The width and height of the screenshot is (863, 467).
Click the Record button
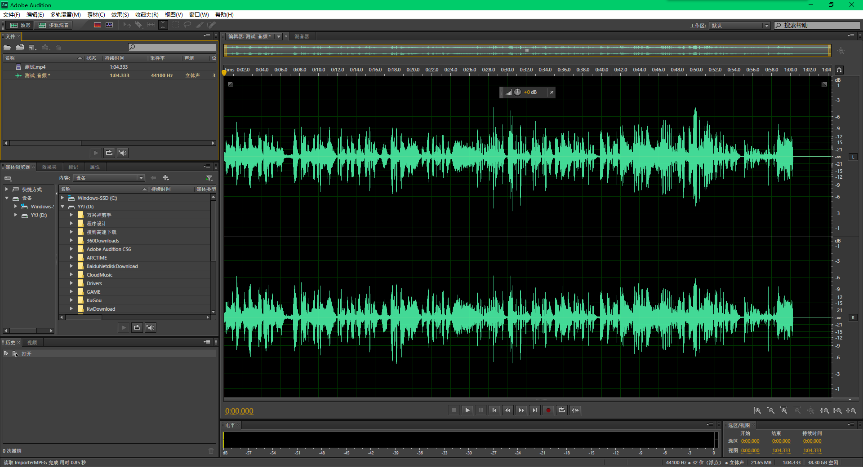tap(548, 410)
